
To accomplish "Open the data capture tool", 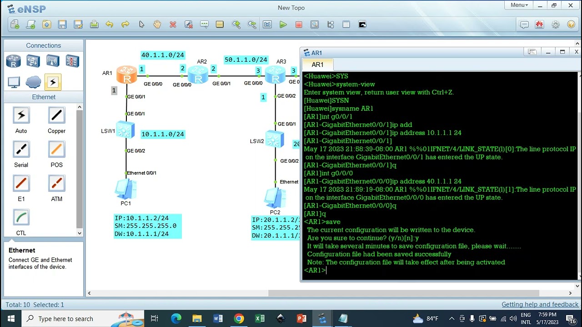I will (315, 25).
